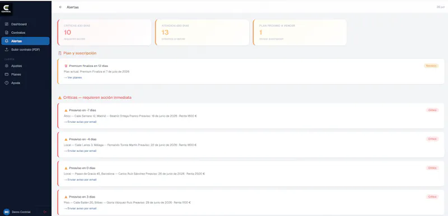
Task: Click the DC user avatar
Action: click(6, 212)
